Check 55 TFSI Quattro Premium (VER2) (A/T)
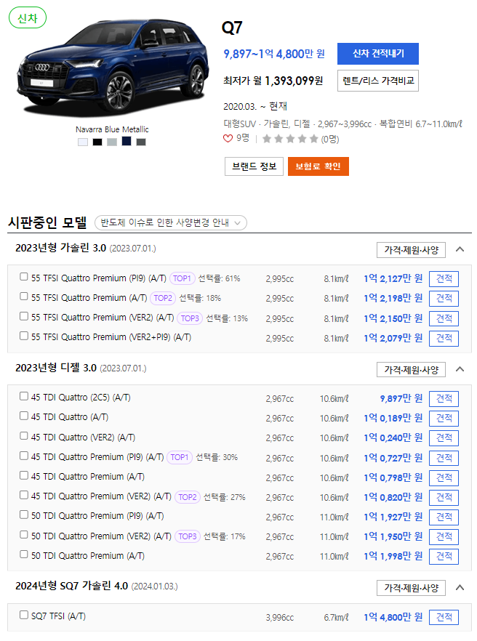Screen dimensions: 477x641 [x=24, y=316]
